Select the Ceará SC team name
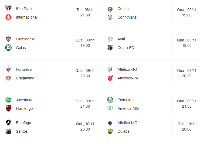Image resolution: width=200 pixels, height=144 pixels. pos(126,48)
